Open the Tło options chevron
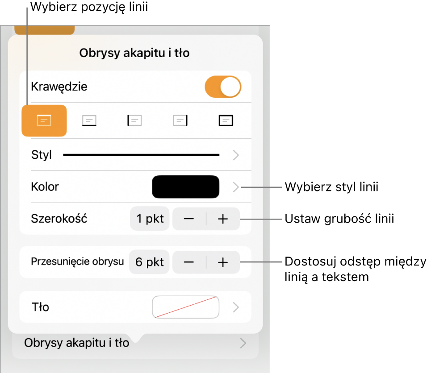This screenshot has height=373, width=431. (236, 307)
